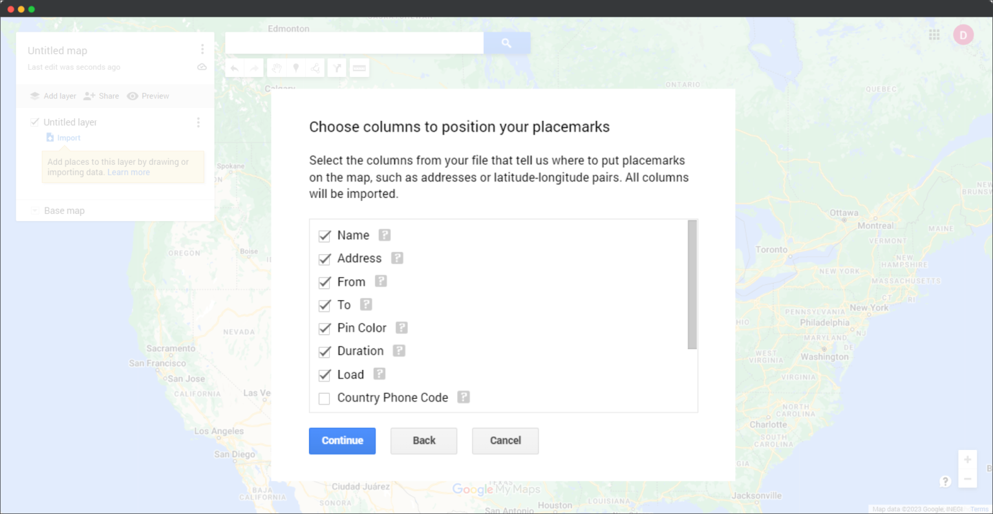Enable the Country Phone Code checkbox
993x514 pixels.
point(324,398)
